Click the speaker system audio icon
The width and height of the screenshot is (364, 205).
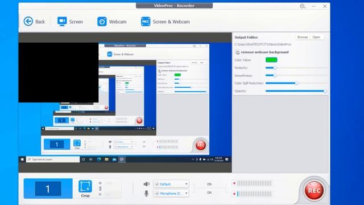[x=147, y=184]
